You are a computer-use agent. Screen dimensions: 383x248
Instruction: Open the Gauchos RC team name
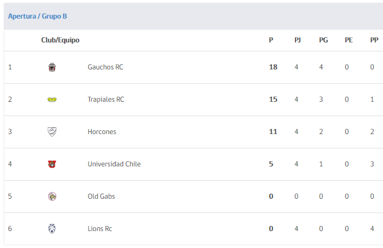coord(105,67)
